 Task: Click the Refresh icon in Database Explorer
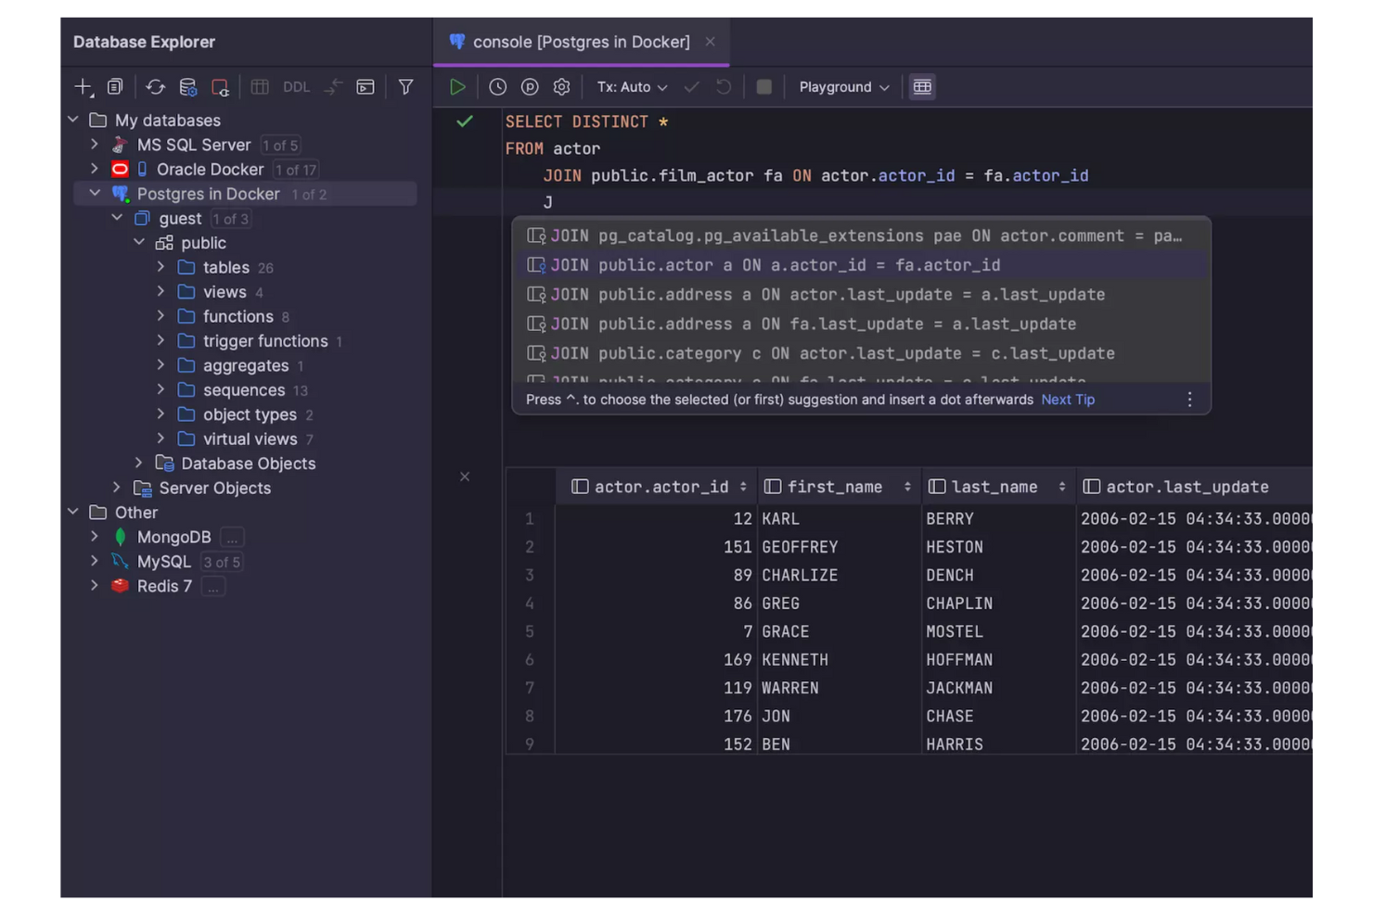pos(155,87)
